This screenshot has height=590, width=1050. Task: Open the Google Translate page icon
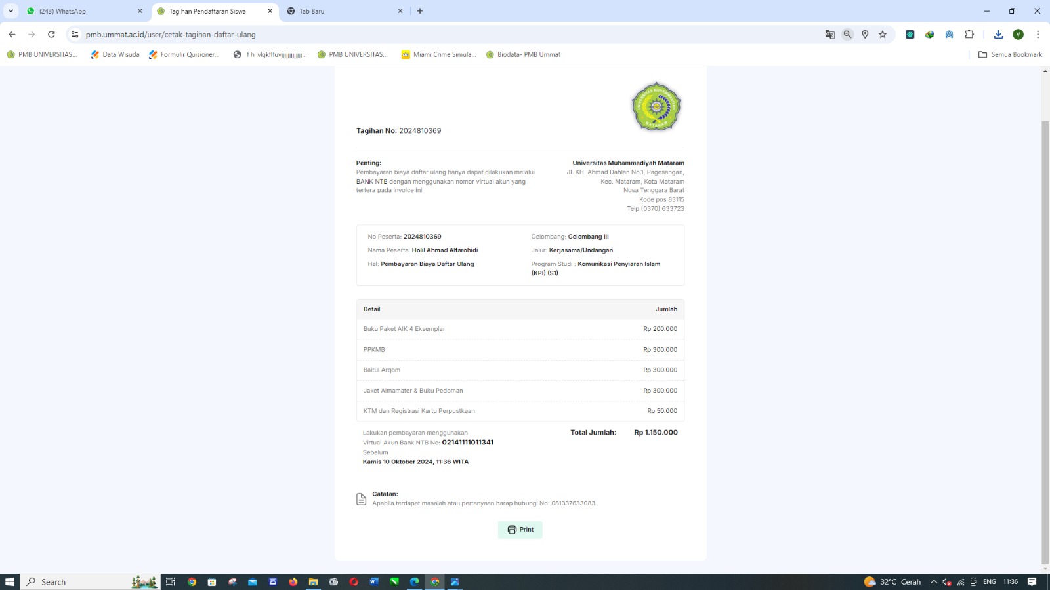[x=829, y=35]
